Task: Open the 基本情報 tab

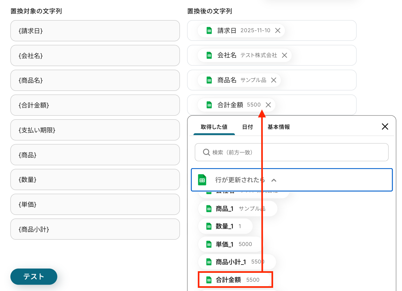Action: (x=279, y=127)
